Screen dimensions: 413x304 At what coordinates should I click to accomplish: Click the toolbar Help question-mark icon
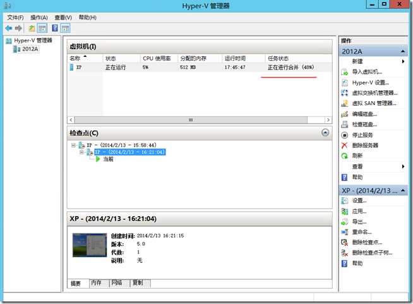coord(55,28)
